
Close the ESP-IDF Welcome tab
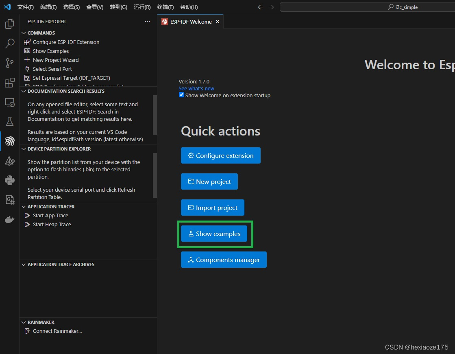tap(218, 22)
